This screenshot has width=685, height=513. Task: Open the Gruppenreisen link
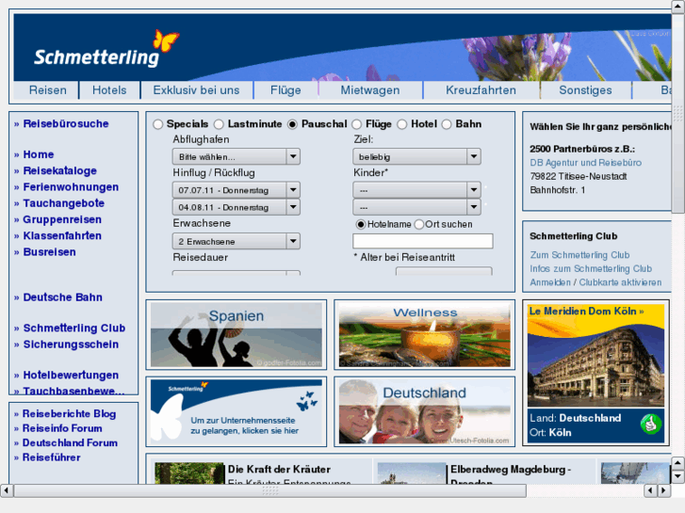click(x=62, y=219)
